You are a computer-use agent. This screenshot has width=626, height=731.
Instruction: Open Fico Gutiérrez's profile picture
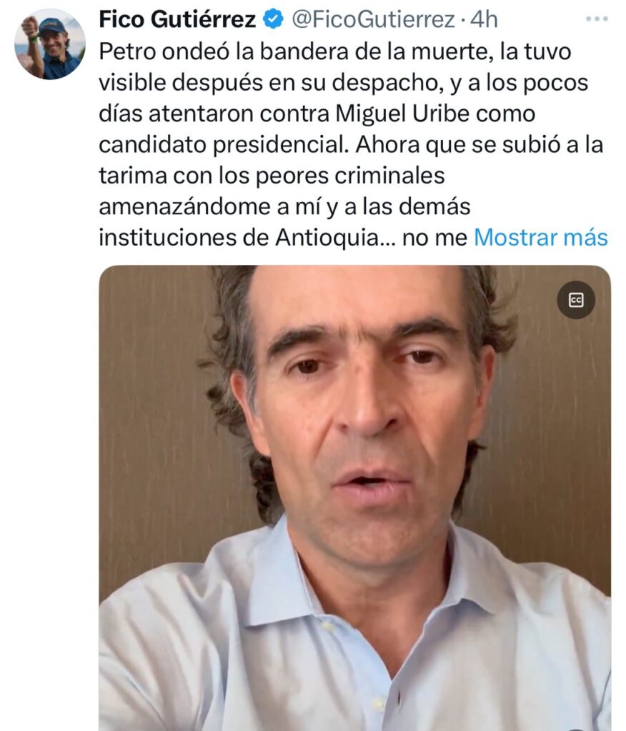[x=50, y=44]
